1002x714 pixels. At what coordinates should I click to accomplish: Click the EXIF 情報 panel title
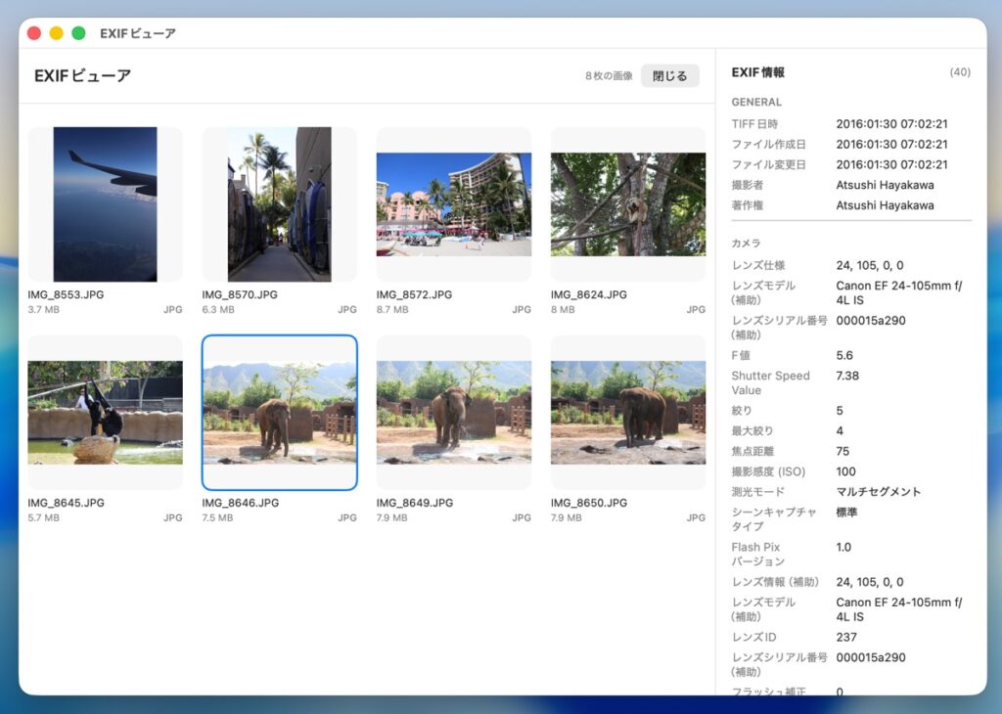tap(757, 72)
